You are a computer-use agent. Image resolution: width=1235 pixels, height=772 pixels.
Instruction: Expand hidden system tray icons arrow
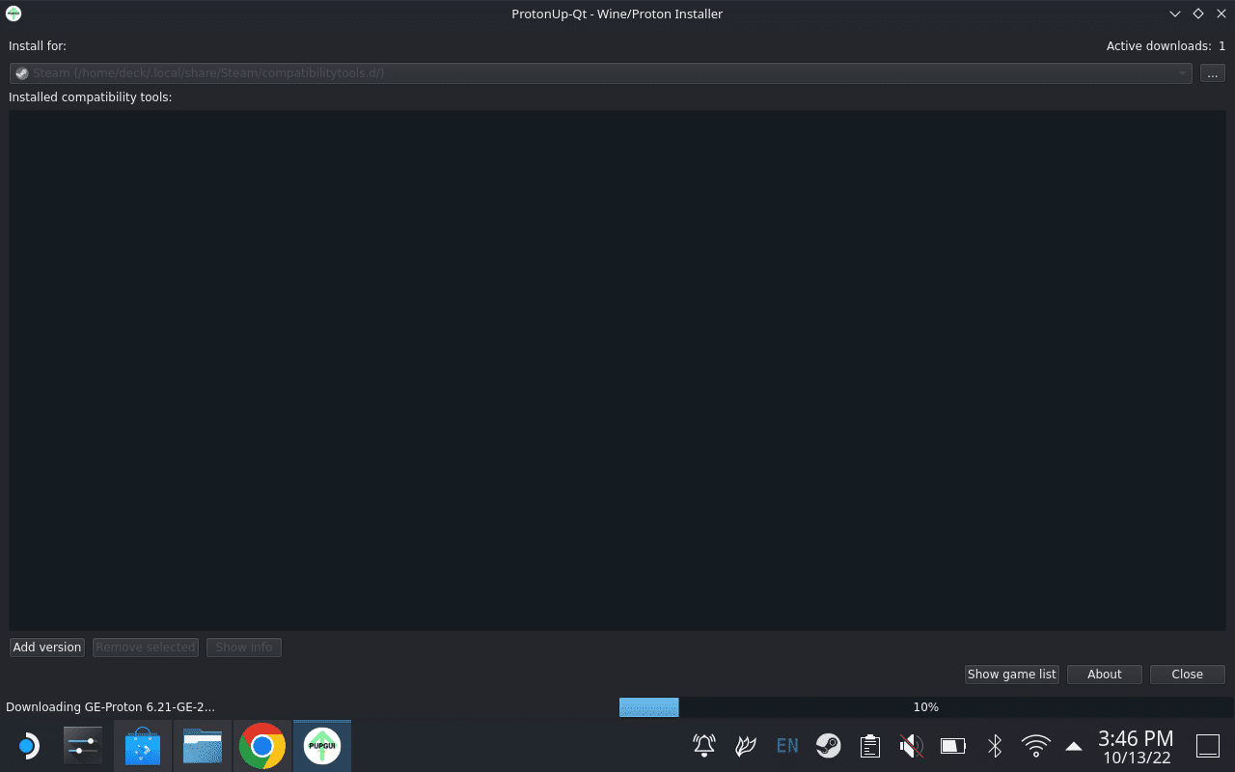pyautogui.click(x=1074, y=746)
